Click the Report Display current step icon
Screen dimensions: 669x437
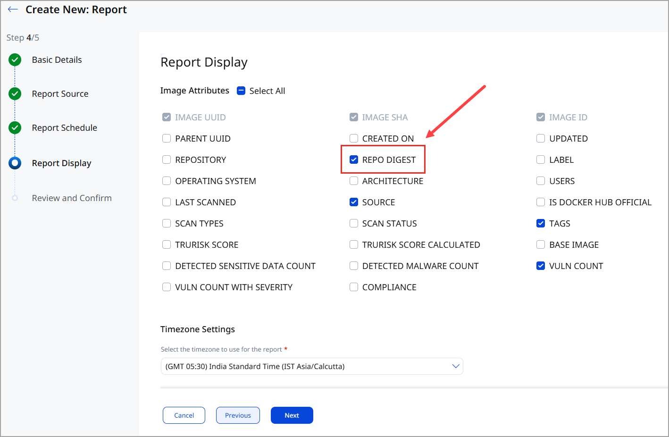pyautogui.click(x=15, y=163)
